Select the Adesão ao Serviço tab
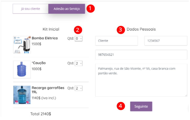Image resolution: width=190 pixels, height=120 pixels. coord(67,9)
